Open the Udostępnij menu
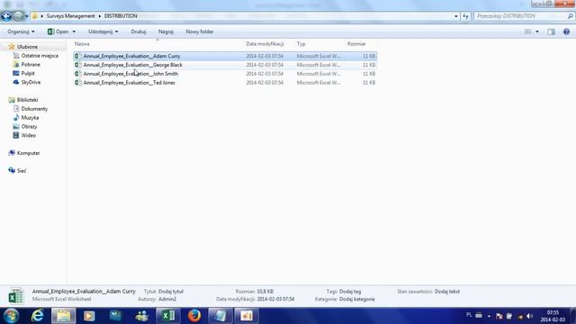Screen dimensions: 576x324 click(103, 31)
